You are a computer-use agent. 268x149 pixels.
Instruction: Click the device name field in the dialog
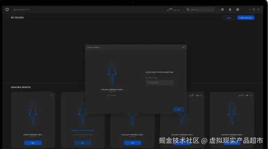click(x=160, y=83)
